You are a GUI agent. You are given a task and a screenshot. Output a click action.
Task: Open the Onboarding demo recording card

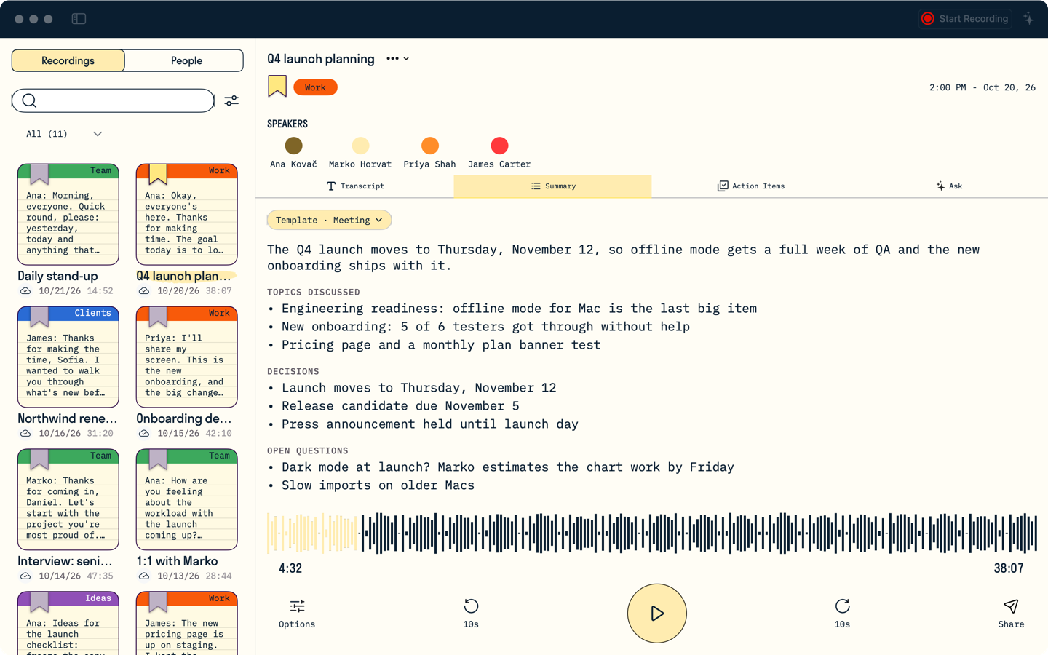tap(187, 357)
